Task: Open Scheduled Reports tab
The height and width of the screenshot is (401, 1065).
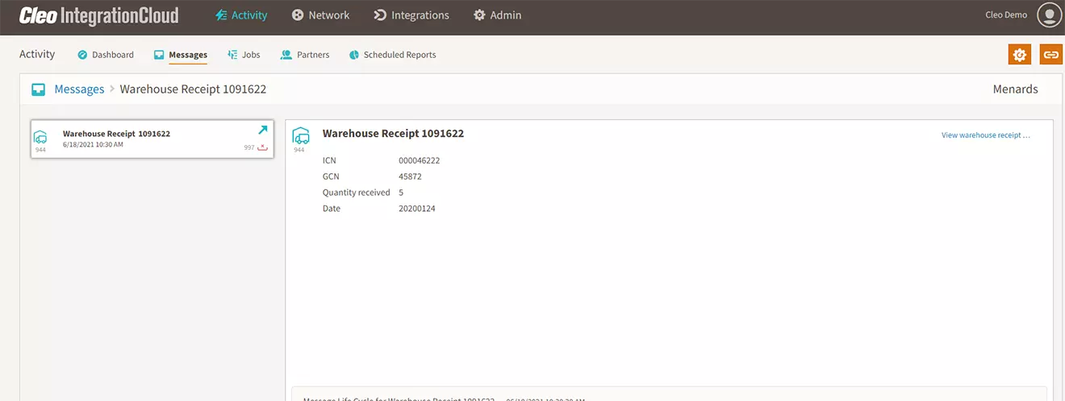Action: [392, 55]
